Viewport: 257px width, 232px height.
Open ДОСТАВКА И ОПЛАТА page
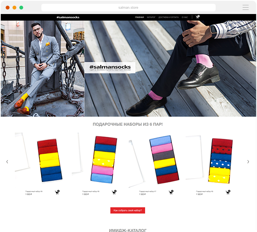pyautogui.click(x=169, y=17)
